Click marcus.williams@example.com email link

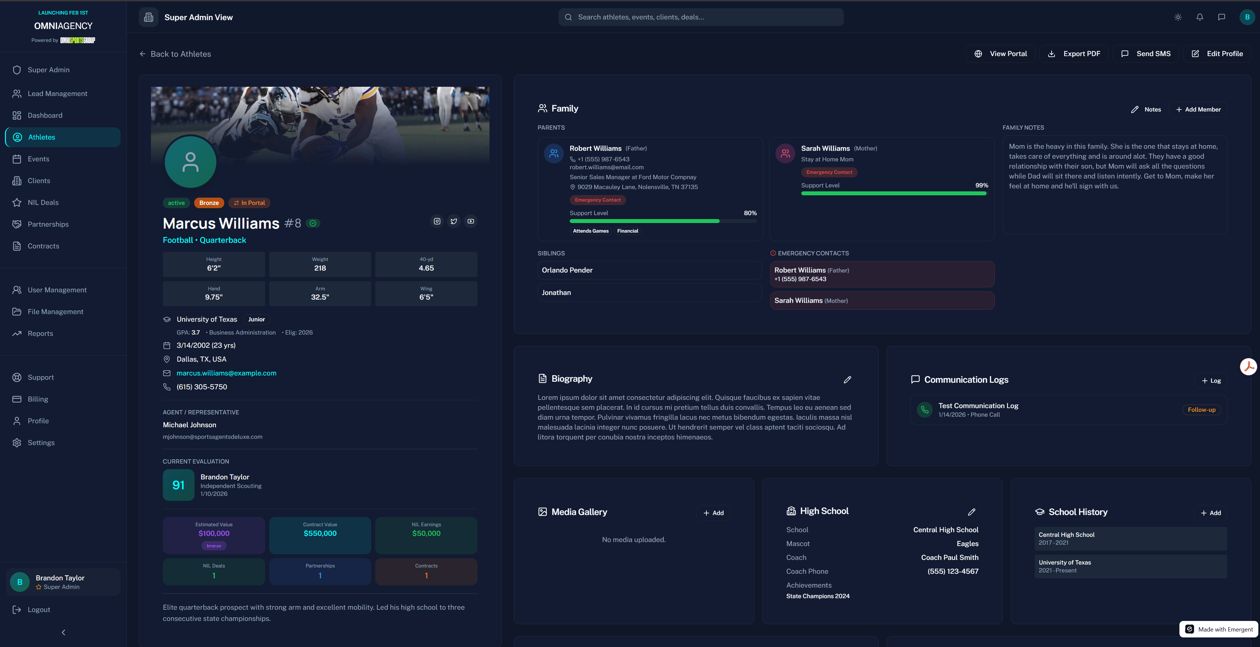(x=227, y=373)
